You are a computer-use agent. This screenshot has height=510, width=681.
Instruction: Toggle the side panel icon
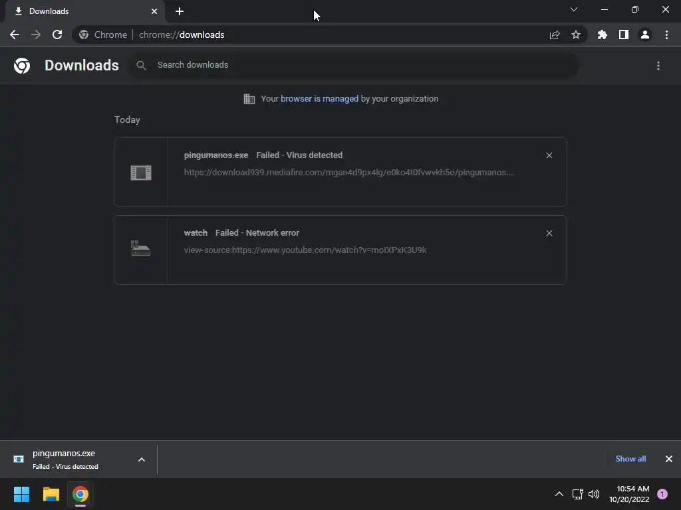pyautogui.click(x=624, y=35)
